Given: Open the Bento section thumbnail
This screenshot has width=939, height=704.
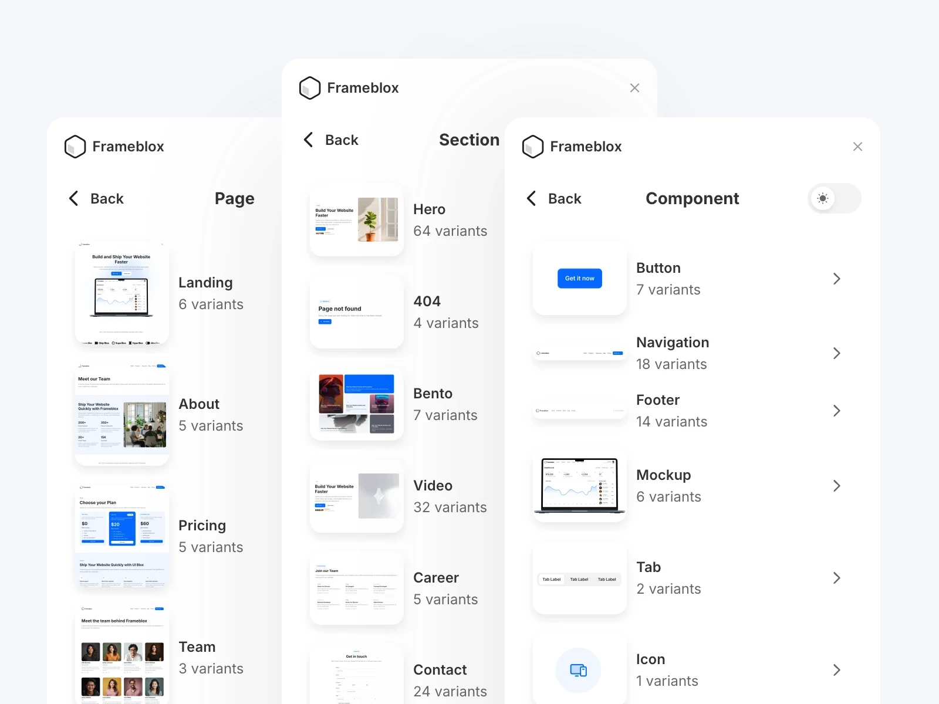Looking at the screenshot, I should [x=357, y=404].
